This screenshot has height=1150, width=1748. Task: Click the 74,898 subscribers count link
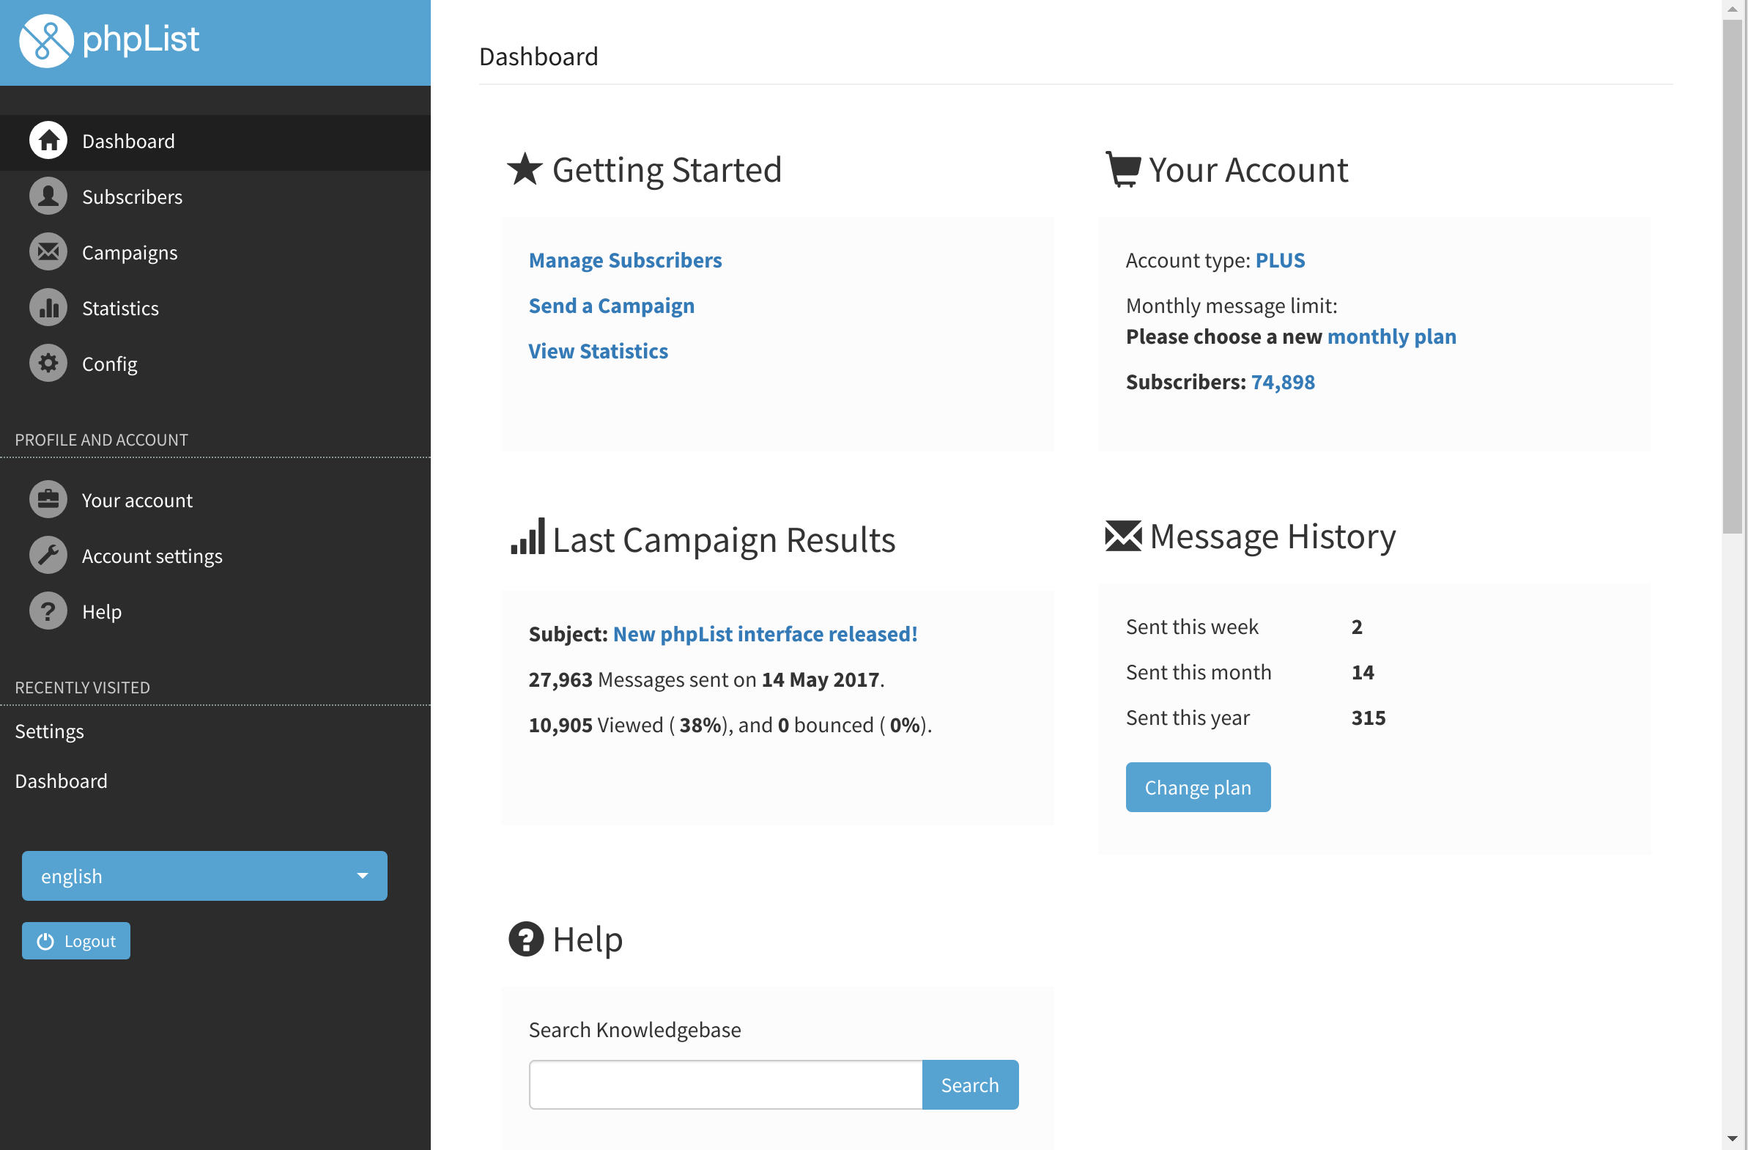1283,382
